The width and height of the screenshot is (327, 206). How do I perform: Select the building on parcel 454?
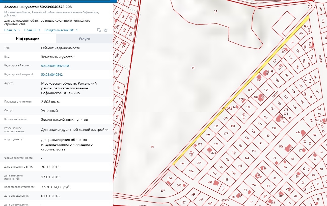click(x=303, y=133)
